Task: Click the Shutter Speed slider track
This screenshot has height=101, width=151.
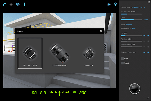Action: [x=131, y=47]
